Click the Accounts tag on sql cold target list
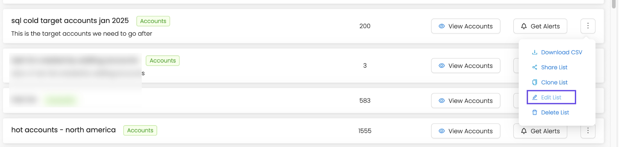The width and height of the screenshot is (619, 147). pos(153,21)
